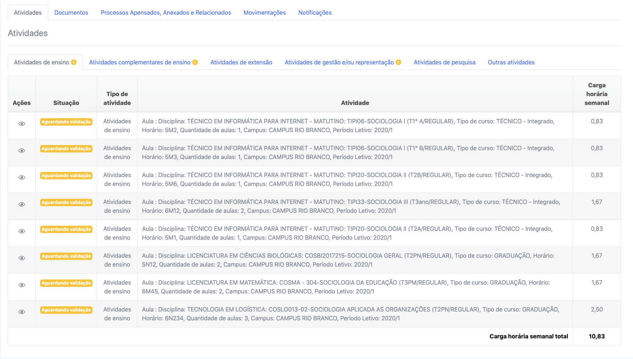The image size is (633, 359).
Task: View TECNOLOGIA EM LOGÍSTICA activity details
Action: [22, 312]
